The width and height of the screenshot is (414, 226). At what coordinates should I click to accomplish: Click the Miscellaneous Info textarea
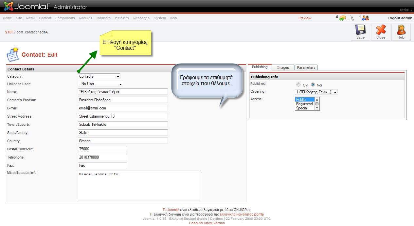139,185
